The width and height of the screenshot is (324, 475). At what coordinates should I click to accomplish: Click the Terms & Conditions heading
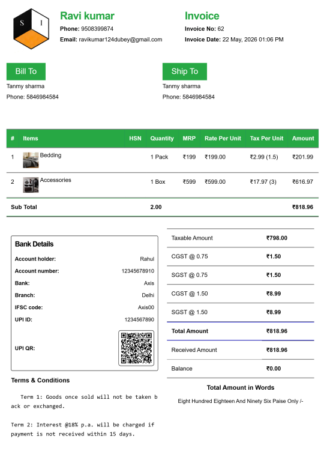(x=40, y=381)
